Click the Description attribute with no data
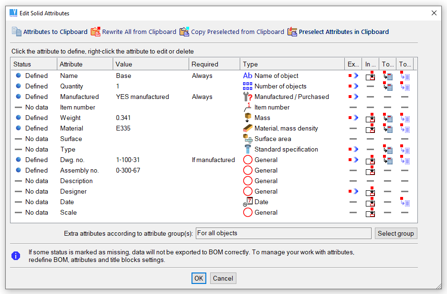Image resolution: width=447 pixels, height=294 pixels. coord(76,181)
